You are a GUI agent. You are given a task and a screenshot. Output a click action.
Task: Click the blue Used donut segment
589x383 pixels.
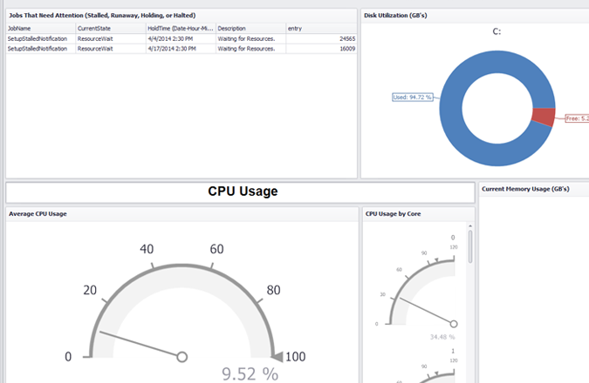click(451, 109)
